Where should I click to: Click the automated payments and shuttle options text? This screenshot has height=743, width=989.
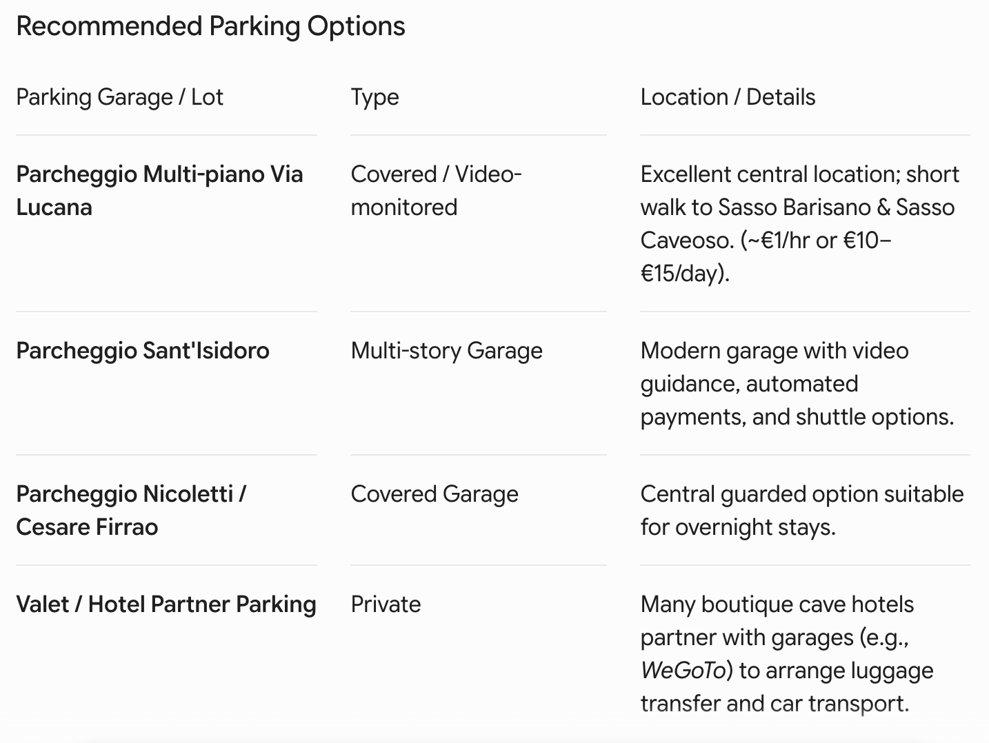[797, 400]
